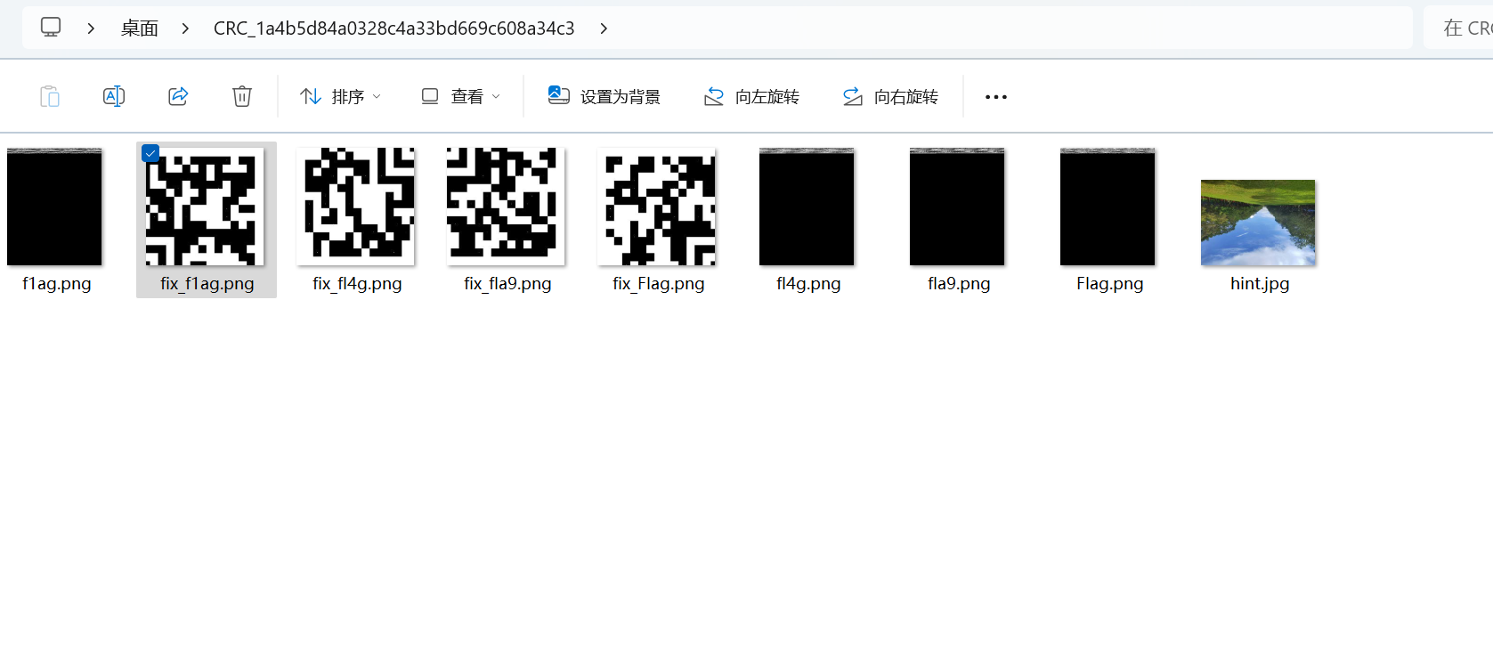Uncheck the fix_f1ag.png selection checkbox
The image size is (1493, 665).
(150, 153)
